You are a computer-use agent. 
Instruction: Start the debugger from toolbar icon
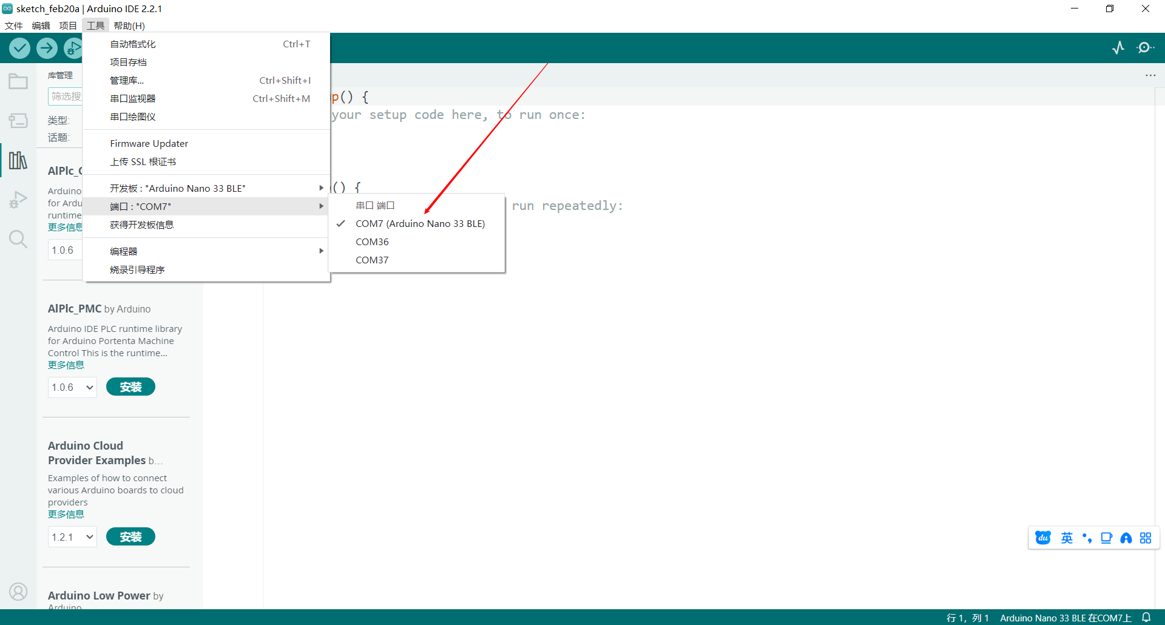tap(73, 48)
